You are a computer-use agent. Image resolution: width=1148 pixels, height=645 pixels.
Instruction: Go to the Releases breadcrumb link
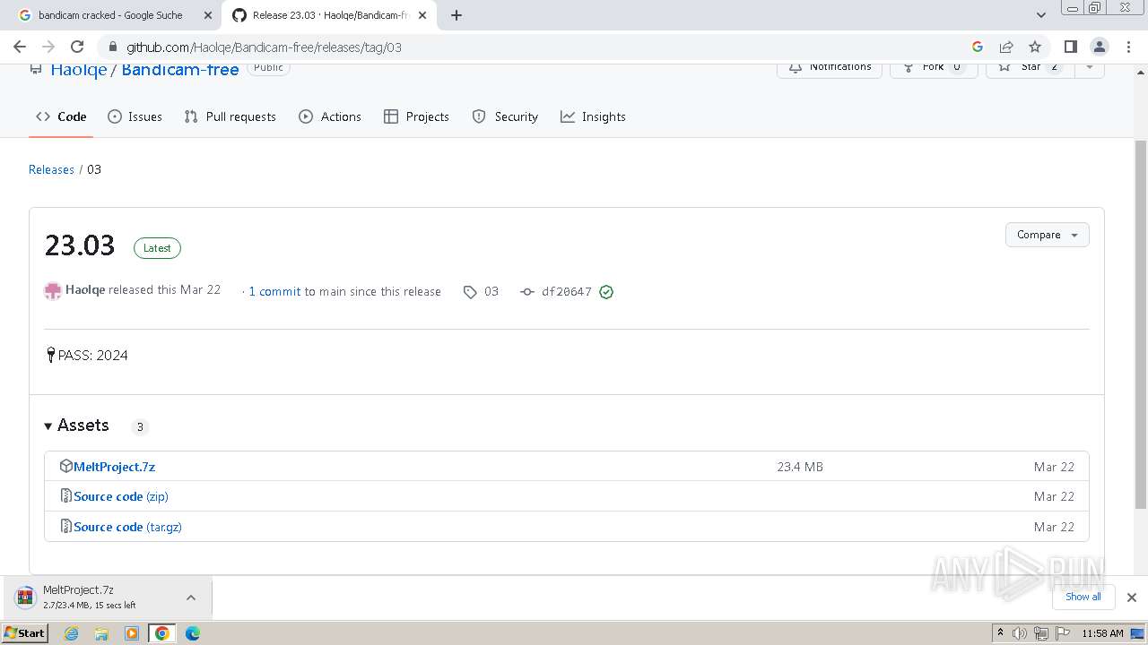[51, 169]
